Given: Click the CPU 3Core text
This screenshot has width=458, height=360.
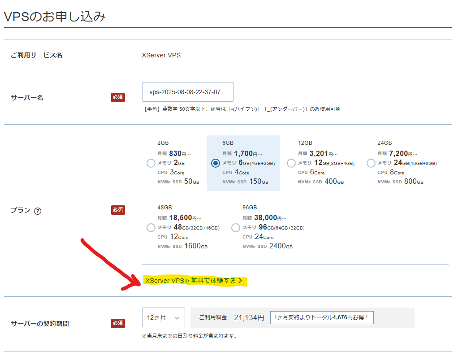Looking at the screenshot, I should pos(171,172).
